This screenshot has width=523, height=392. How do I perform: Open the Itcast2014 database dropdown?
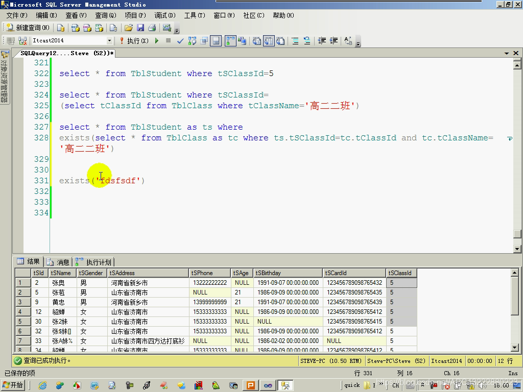click(x=109, y=41)
